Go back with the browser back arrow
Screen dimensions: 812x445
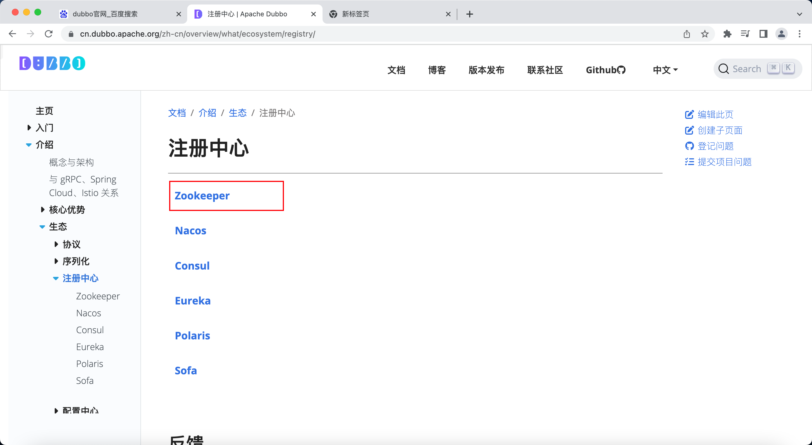[x=12, y=34]
